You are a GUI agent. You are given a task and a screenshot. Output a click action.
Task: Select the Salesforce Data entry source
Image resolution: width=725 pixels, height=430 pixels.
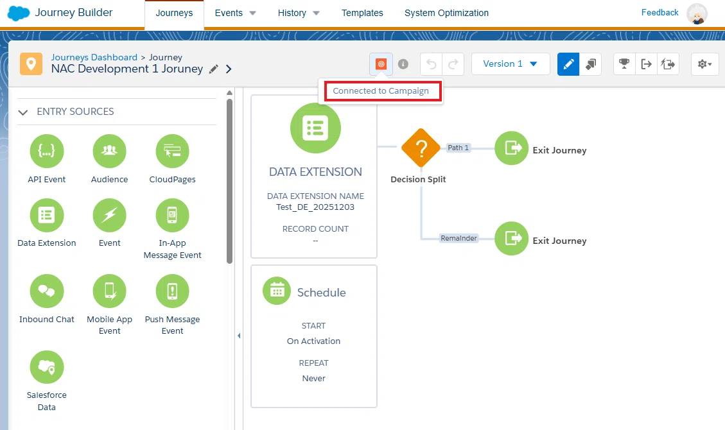coord(47,367)
